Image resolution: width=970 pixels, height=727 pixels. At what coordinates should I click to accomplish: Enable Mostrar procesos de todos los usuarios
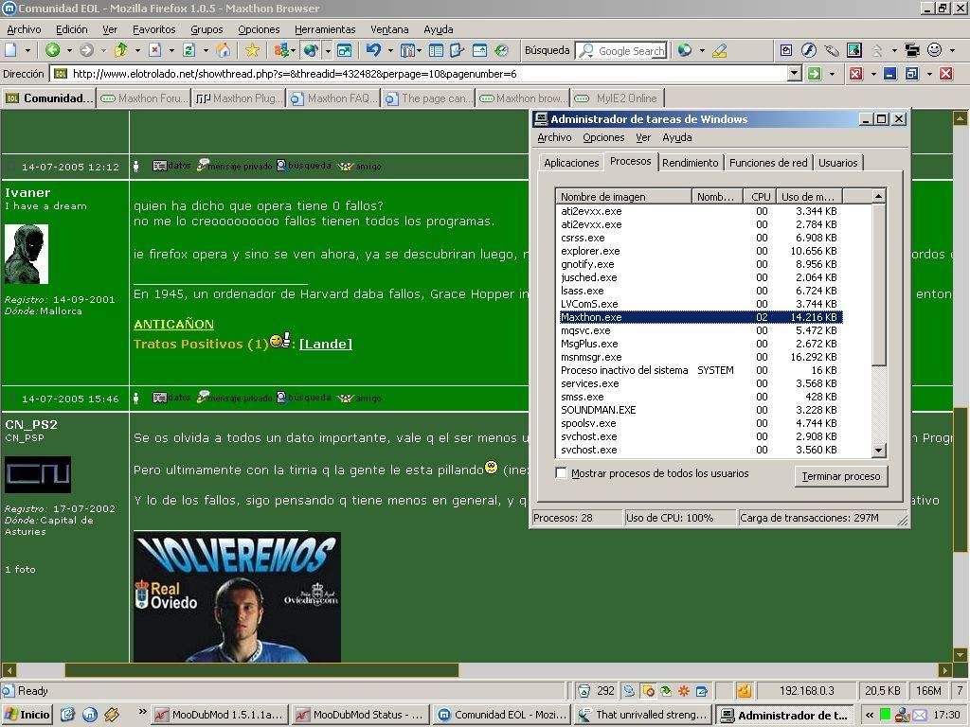[x=561, y=473]
